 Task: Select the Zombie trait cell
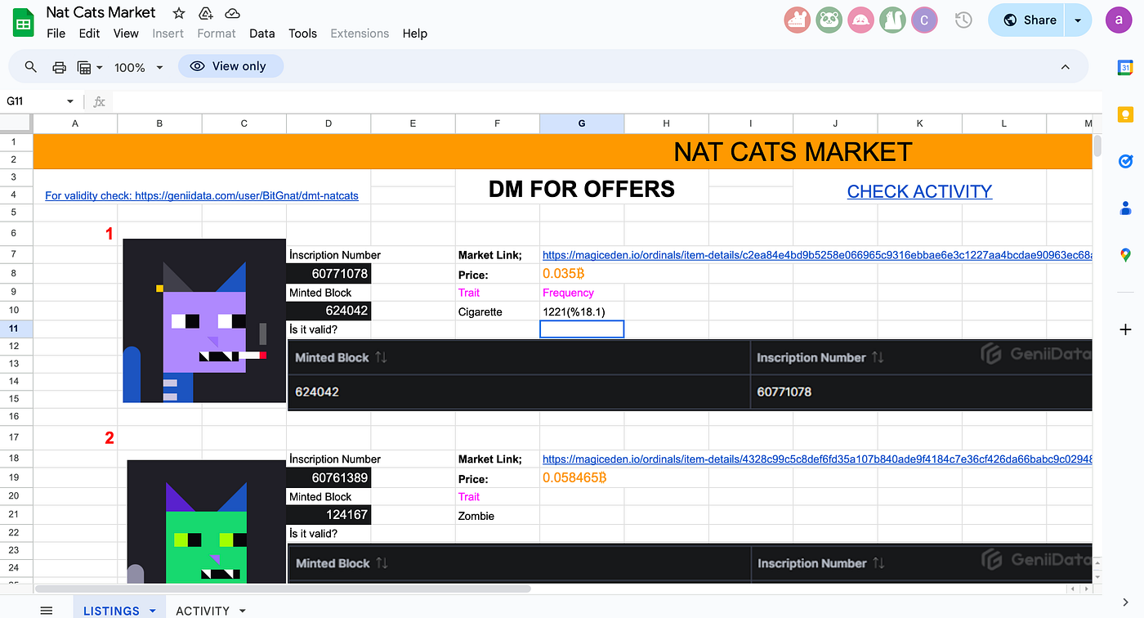tap(498, 516)
